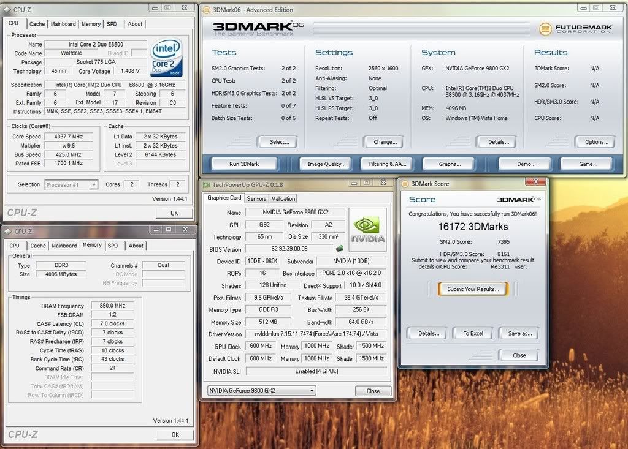Open the NVIDIA GeForce 9800 GX2 dropdown
This screenshot has height=449, width=628.
pos(261,390)
